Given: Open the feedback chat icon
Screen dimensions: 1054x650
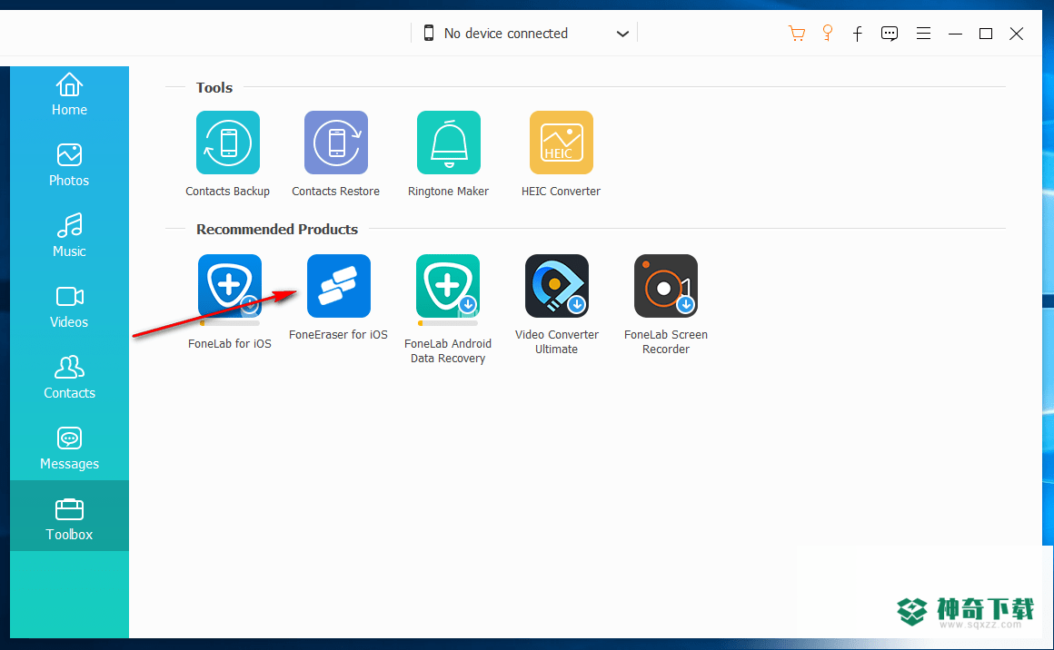Looking at the screenshot, I should [890, 34].
